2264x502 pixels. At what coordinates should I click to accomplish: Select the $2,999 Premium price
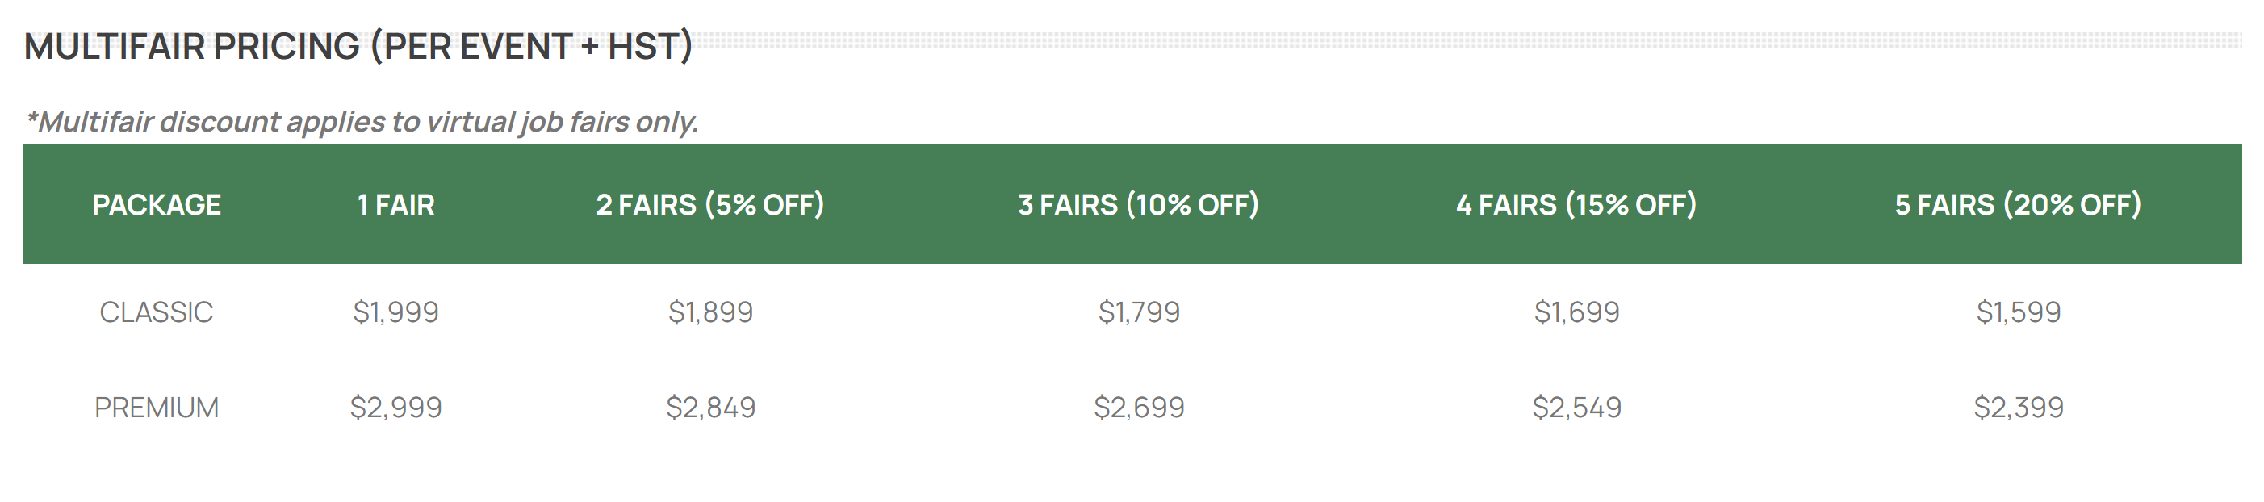coord(395,408)
